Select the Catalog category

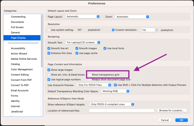(15, 64)
